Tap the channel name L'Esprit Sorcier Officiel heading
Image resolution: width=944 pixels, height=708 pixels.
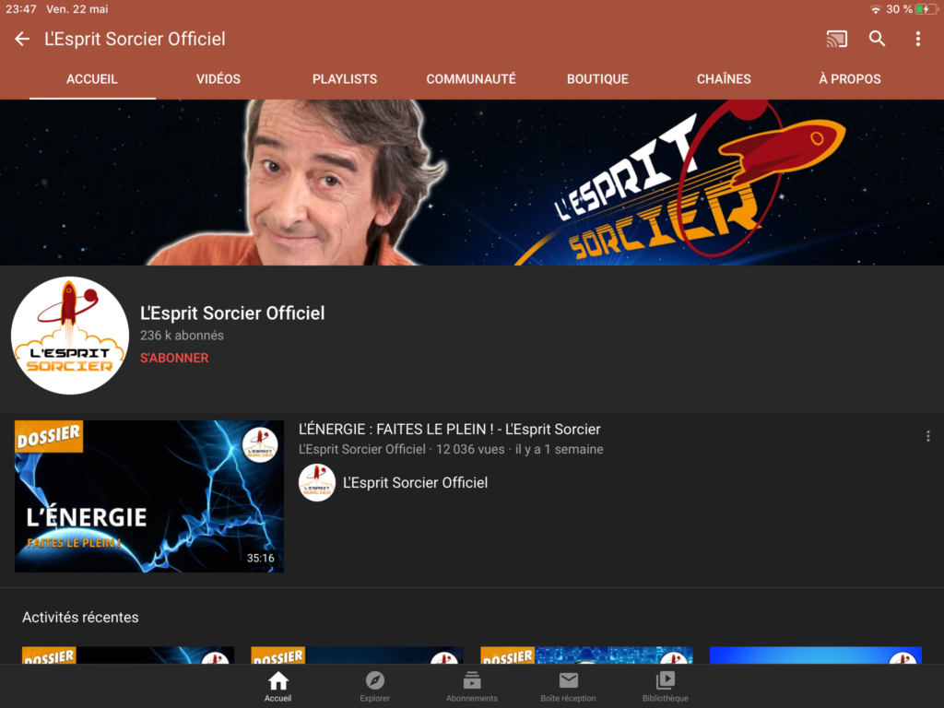[x=232, y=313]
